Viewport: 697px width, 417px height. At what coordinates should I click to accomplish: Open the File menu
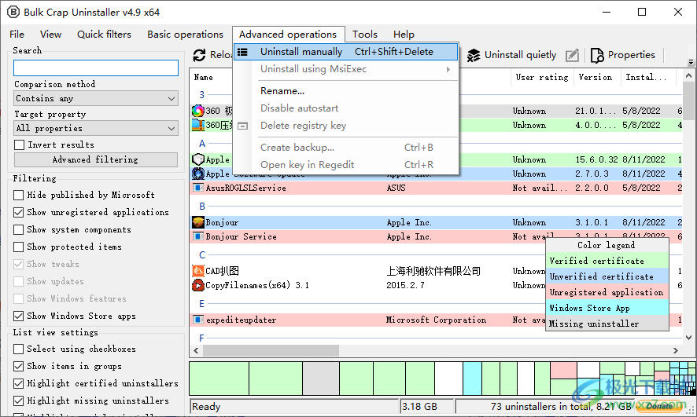click(x=17, y=34)
